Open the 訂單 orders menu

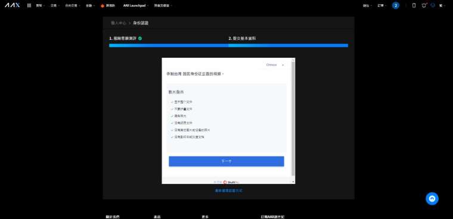tap(382, 5)
